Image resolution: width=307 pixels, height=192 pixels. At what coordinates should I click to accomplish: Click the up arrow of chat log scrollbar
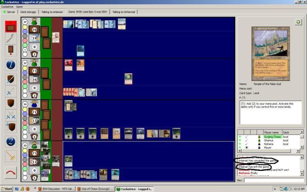(302, 157)
